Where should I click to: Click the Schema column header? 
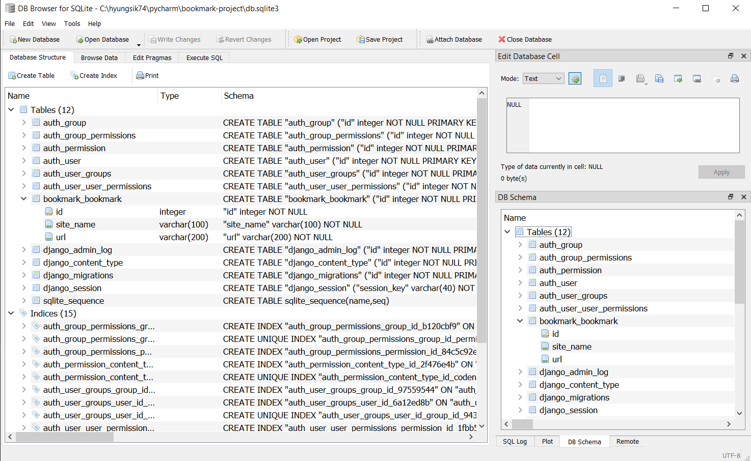tap(349, 96)
